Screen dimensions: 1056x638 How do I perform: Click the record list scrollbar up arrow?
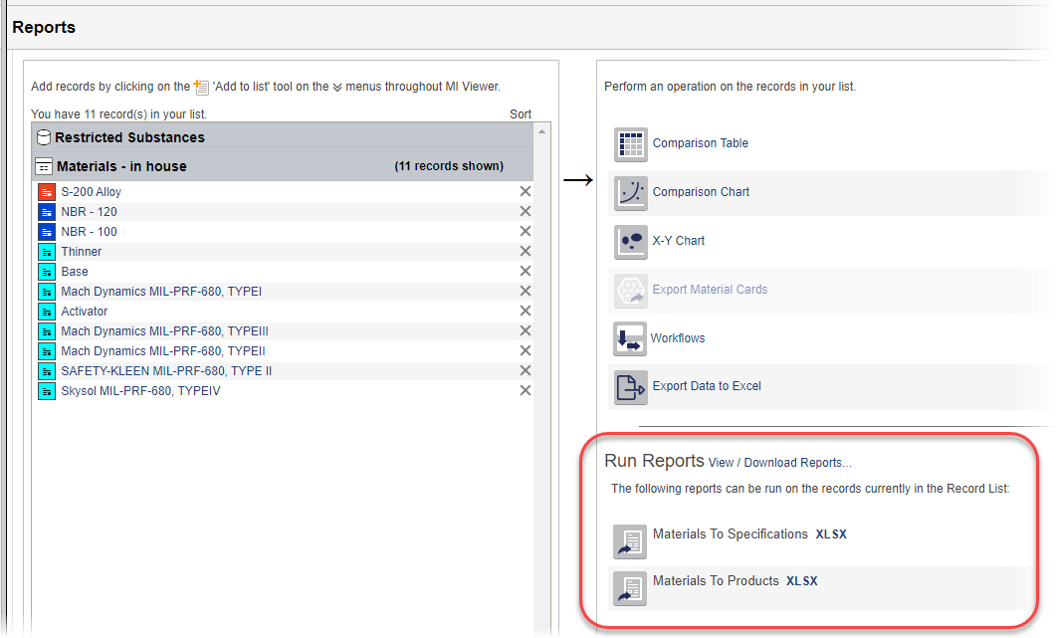pyautogui.click(x=542, y=132)
